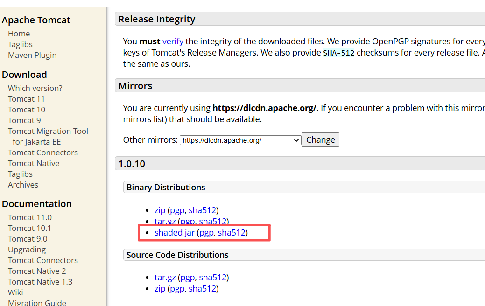This screenshot has height=306, width=485.
Task: Click the Change mirror button
Action: pyautogui.click(x=320, y=140)
